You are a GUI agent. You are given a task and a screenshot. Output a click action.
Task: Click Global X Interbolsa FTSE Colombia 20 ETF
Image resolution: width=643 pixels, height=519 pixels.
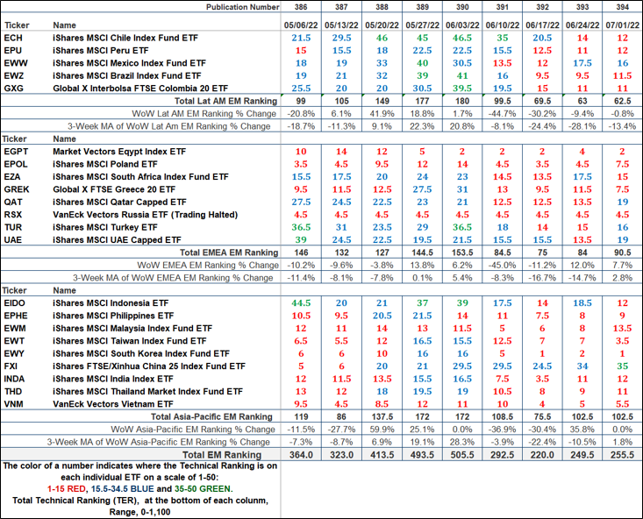tap(140, 89)
